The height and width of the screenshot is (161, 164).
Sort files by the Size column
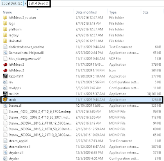pyautogui.click(x=146, y=12)
